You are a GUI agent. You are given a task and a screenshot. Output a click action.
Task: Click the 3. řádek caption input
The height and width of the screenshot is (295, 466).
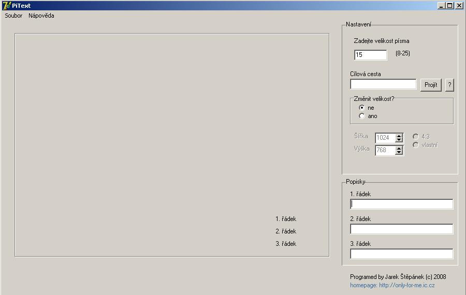401,254
